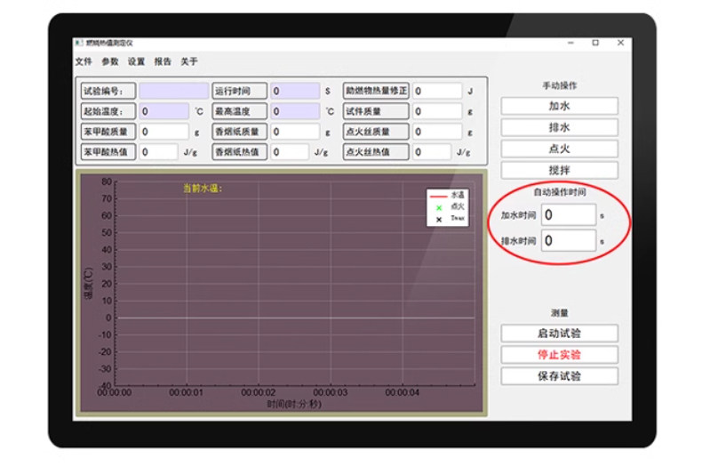Open the 关于 menu
The width and height of the screenshot is (702, 467).
[x=189, y=61]
